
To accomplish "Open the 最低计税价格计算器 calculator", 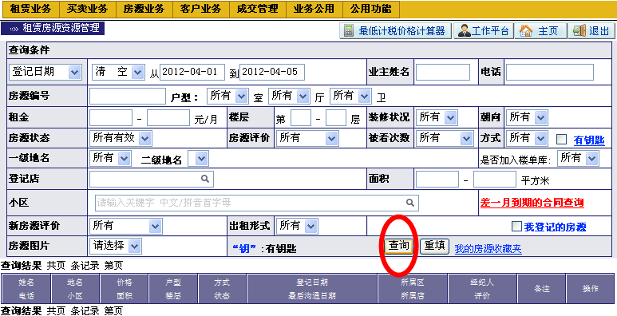I will [395, 30].
